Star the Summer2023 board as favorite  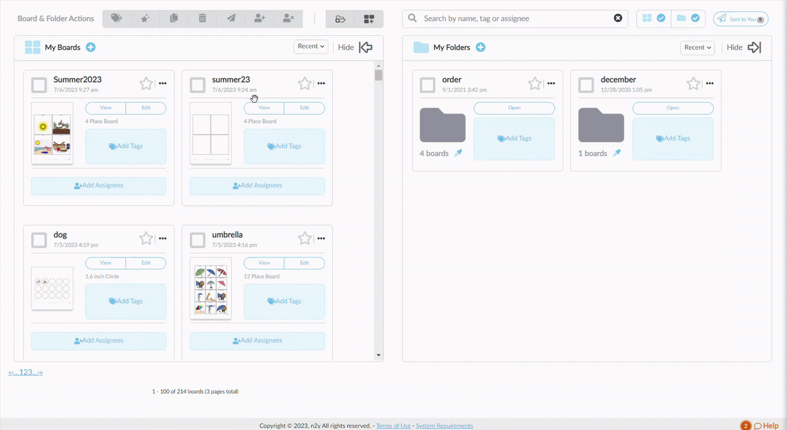click(x=146, y=84)
